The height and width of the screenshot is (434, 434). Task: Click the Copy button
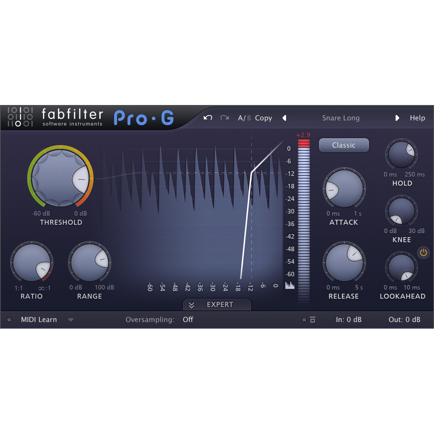coord(263,118)
